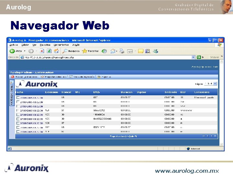Click the Internet zone globe in status bar
This screenshot has height=175, width=233.
click(x=188, y=149)
